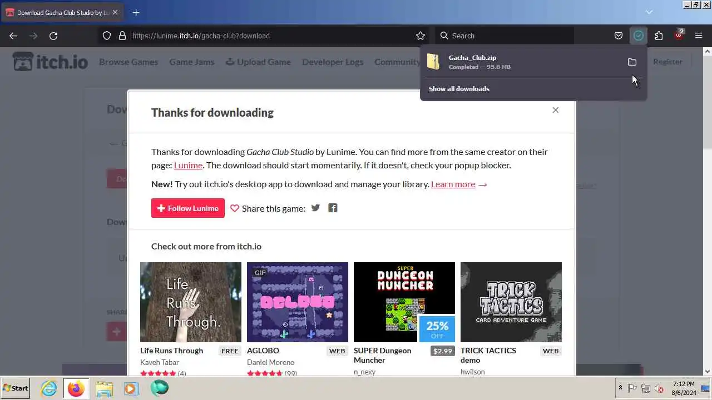Image resolution: width=712 pixels, height=400 pixels.
Task: Click the Register link
Action: (x=667, y=62)
